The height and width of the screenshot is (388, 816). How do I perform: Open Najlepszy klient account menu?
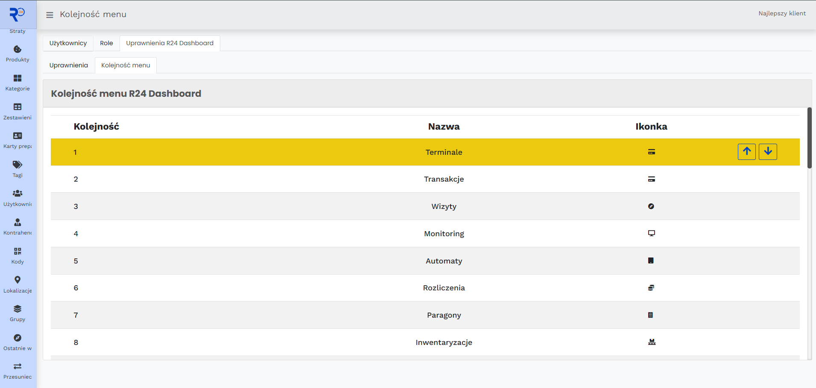click(x=782, y=13)
